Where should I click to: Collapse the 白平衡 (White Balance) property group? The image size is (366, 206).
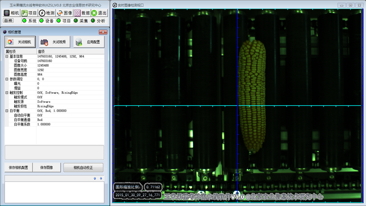click(x=7, y=111)
